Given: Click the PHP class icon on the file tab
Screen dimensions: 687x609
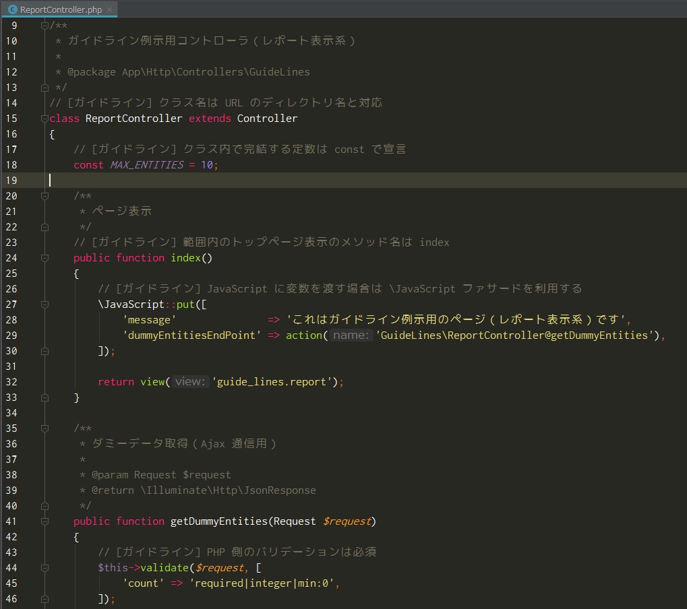Looking at the screenshot, I should coord(13,9).
